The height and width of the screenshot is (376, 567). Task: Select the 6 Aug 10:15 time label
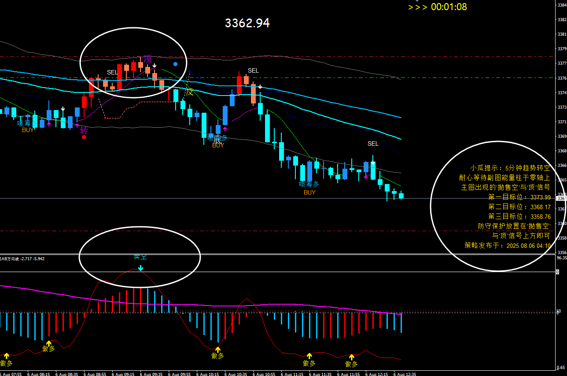[x=208, y=374]
